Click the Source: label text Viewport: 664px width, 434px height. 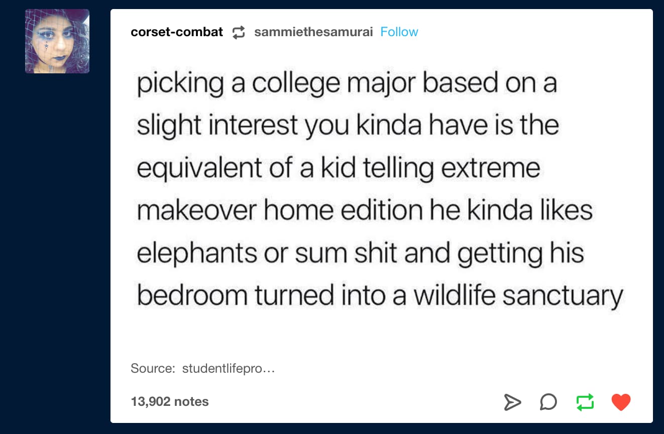coord(147,368)
